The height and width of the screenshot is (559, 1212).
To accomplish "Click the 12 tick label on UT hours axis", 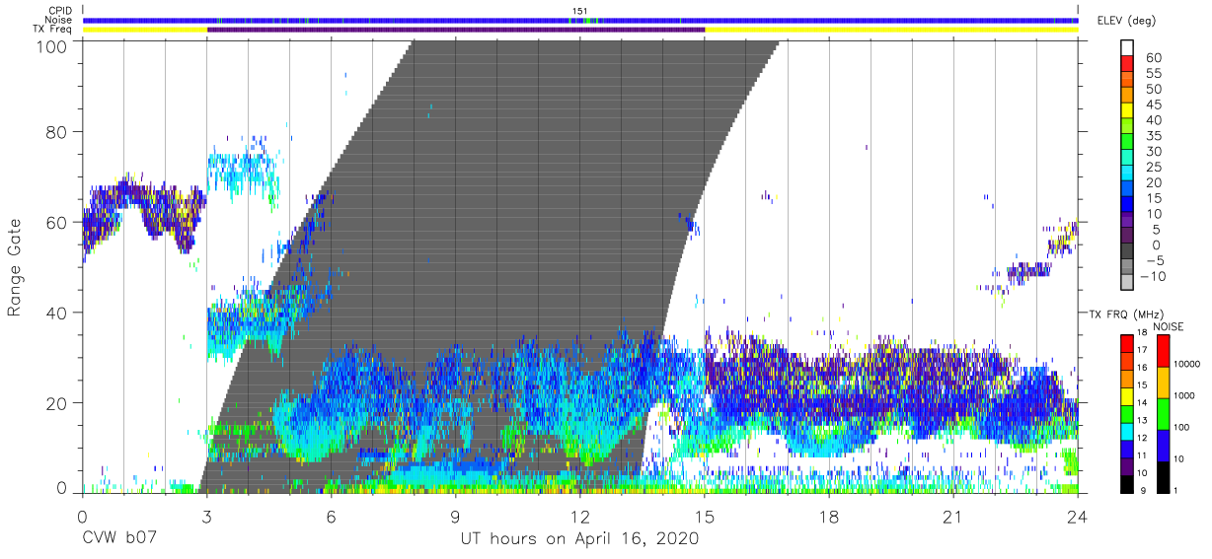I will point(580,517).
